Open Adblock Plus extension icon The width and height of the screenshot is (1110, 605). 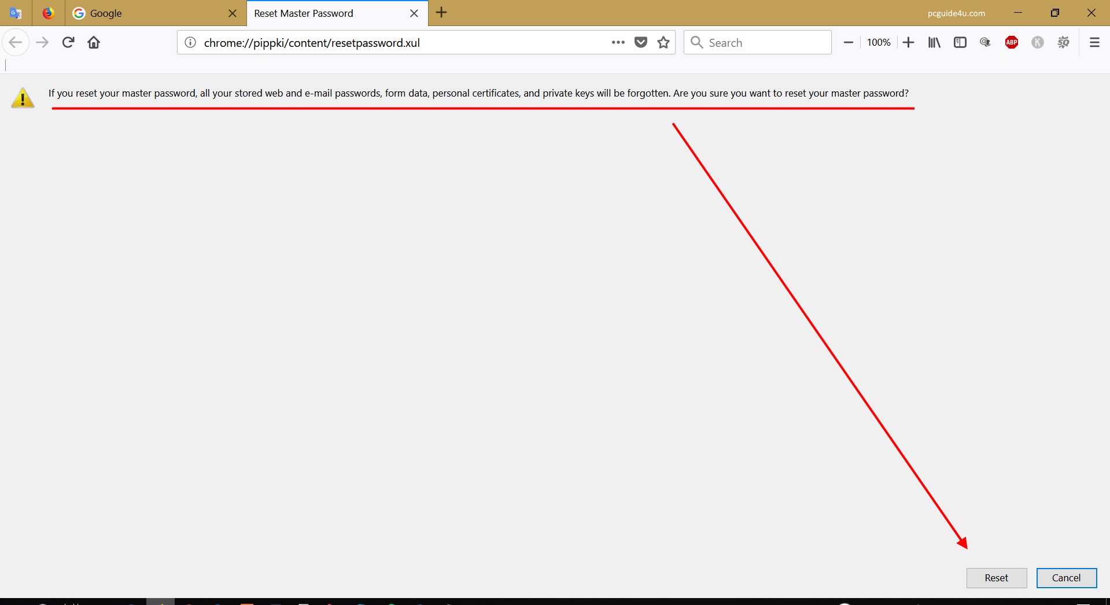click(x=1012, y=42)
